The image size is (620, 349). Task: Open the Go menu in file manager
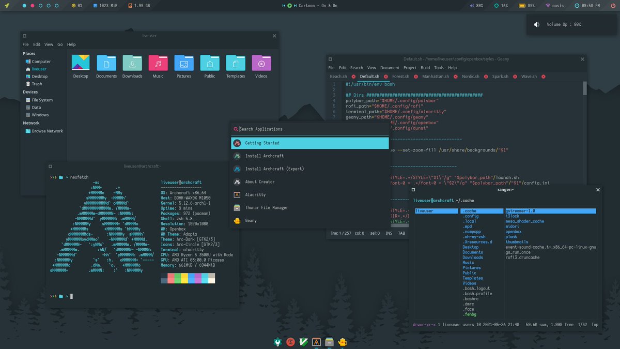[x=60, y=44]
